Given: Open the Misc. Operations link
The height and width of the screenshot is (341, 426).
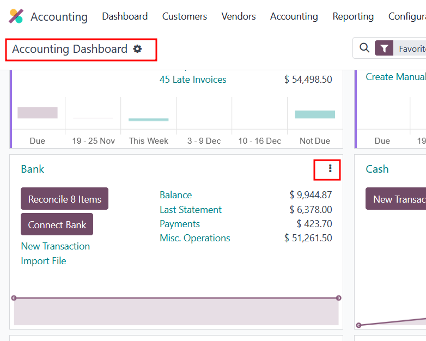Looking at the screenshot, I should tap(195, 238).
